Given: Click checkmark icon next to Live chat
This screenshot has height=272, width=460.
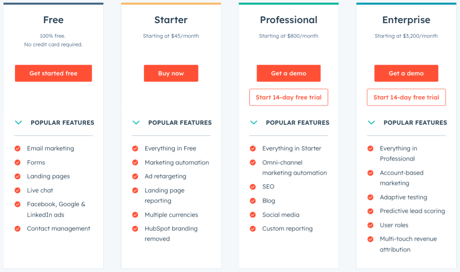Looking at the screenshot, I should point(18,191).
